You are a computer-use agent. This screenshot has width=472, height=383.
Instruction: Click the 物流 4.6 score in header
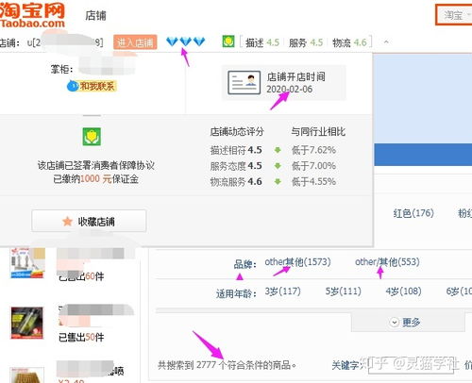click(349, 42)
